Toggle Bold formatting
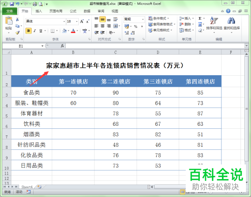 (x=29, y=31)
